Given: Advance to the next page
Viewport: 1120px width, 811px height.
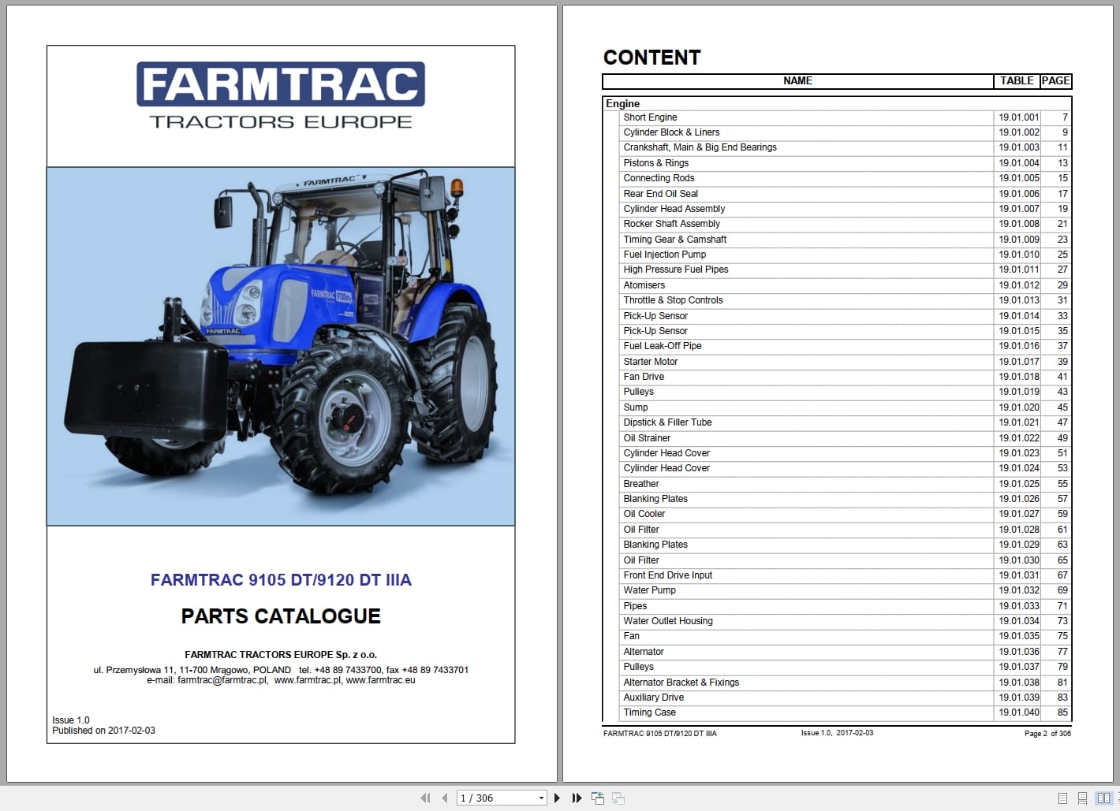Looking at the screenshot, I should coord(557,798).
